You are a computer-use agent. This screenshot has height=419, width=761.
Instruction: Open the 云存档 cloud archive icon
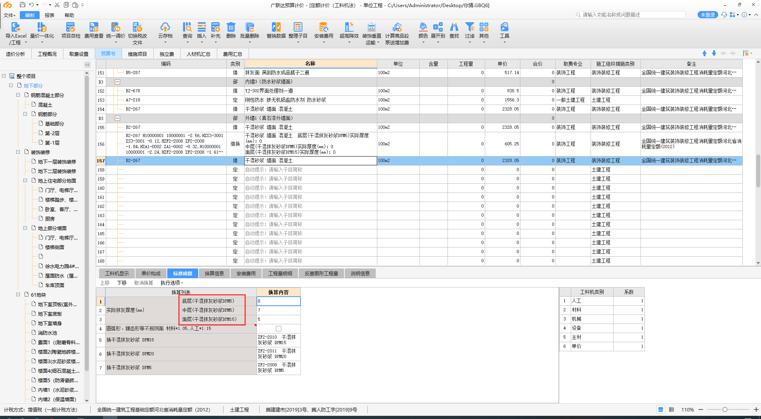click(x=165, y=27)
